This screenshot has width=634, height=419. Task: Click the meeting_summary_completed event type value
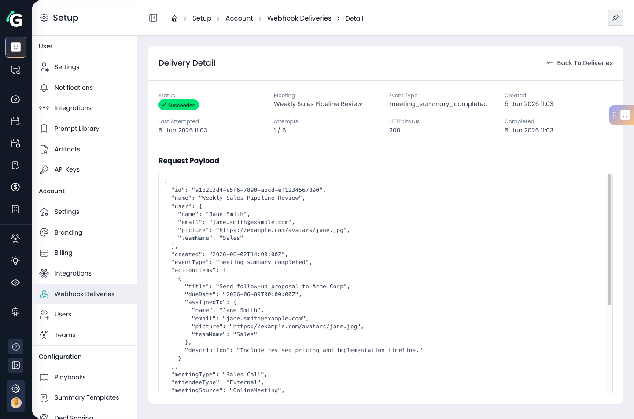click(x=438, y=104)
